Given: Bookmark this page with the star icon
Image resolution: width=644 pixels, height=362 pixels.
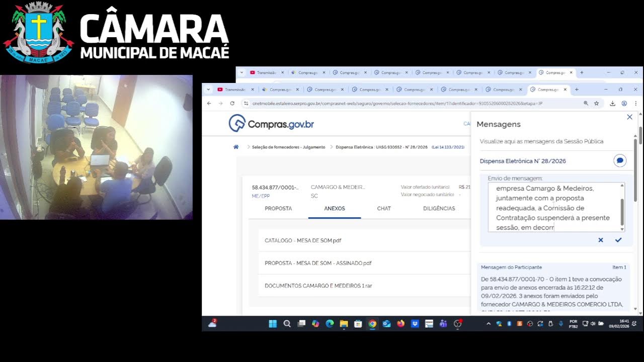Looking at the screenshot, I should pos(597,104).
